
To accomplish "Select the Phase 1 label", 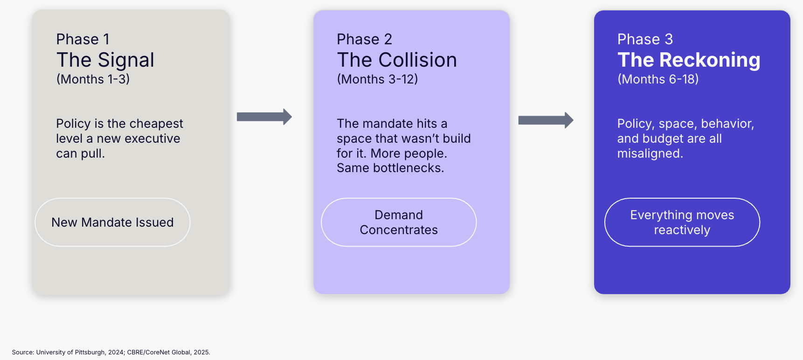I will tap(83, 39).
